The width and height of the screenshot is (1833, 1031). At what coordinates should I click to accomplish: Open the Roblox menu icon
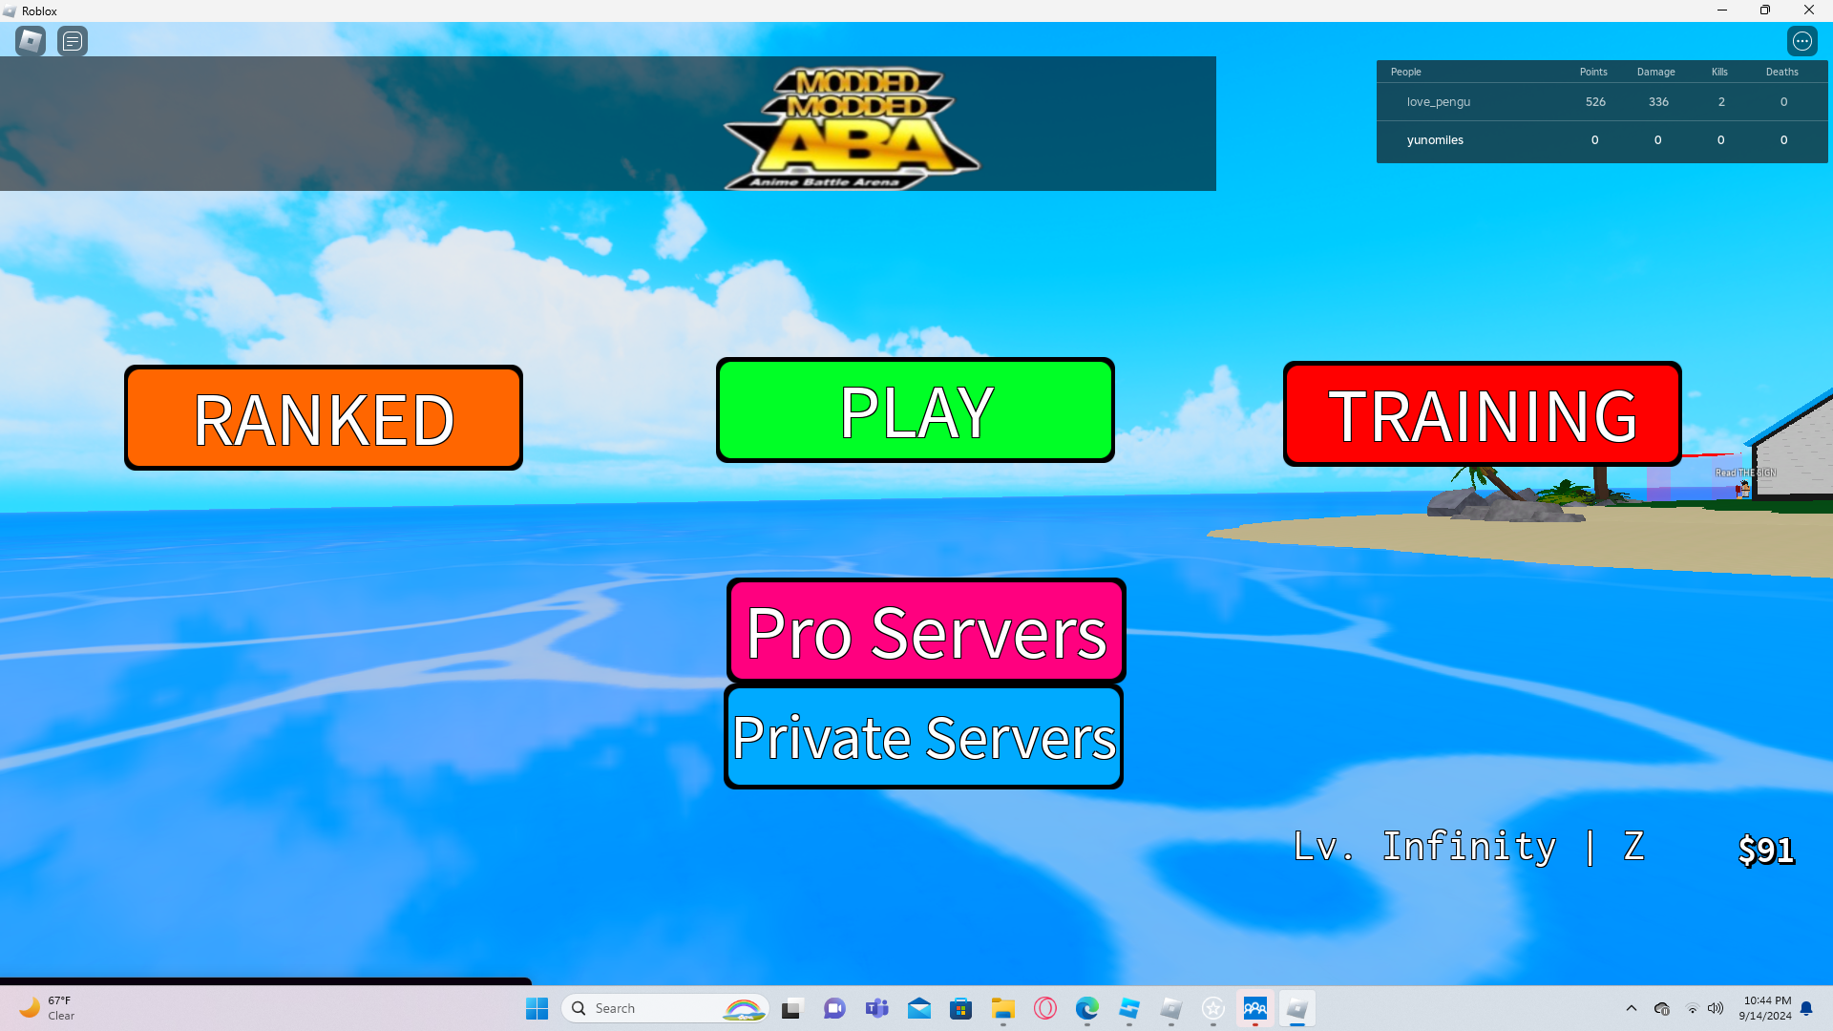coord(31,41)
